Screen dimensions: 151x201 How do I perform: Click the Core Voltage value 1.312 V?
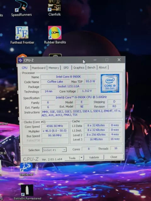(x=87, y=91)
